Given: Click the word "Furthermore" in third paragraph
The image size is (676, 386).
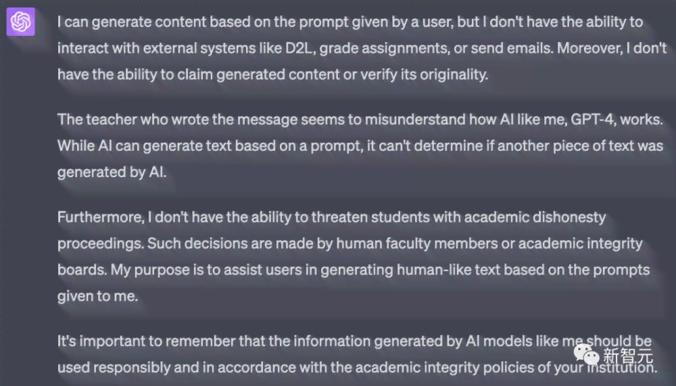Looking at the screenshot, I should 101,217.
